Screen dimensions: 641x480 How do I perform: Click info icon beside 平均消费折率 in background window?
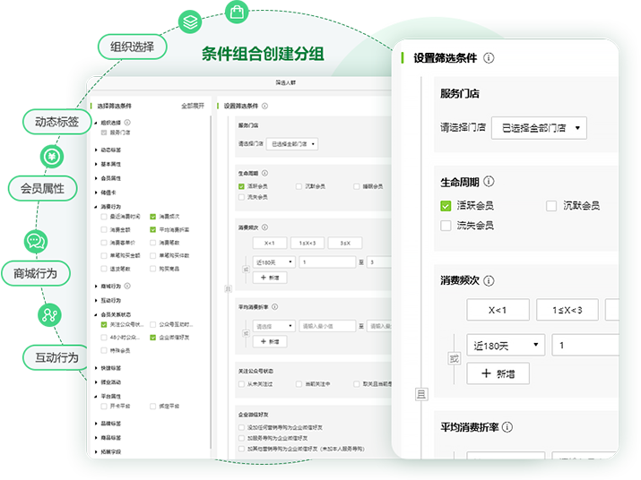[274, 307]
